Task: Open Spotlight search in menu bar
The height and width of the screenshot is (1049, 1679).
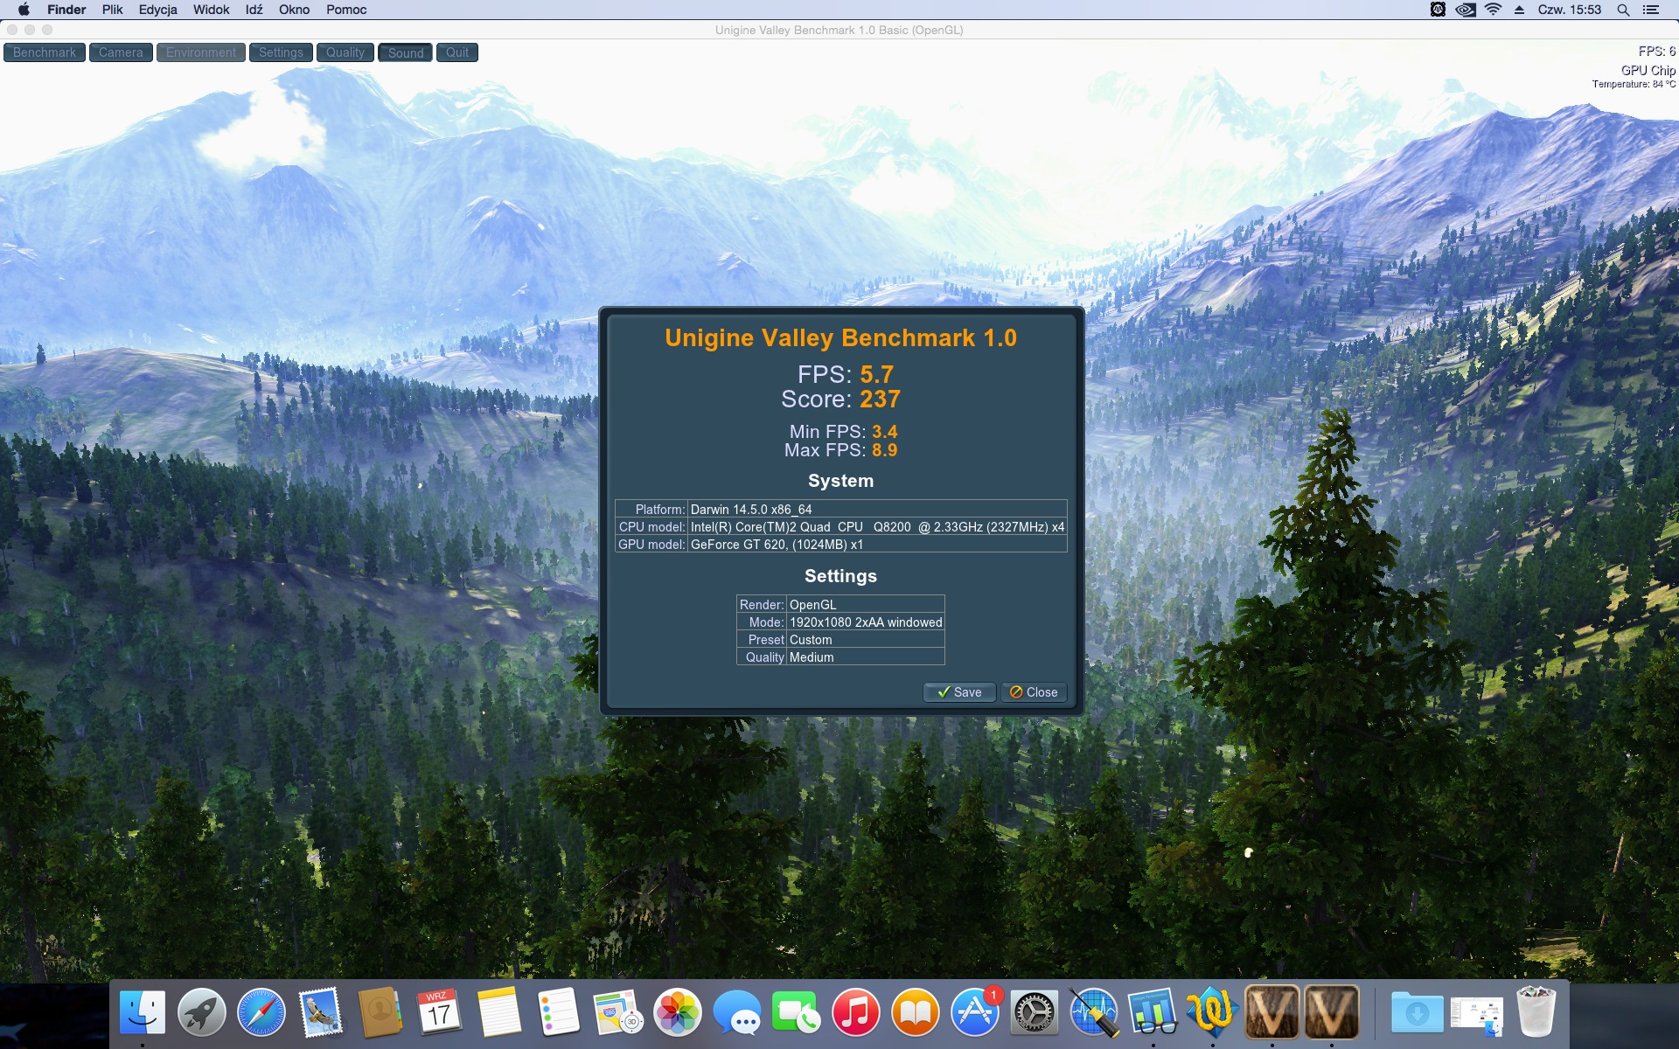Action: coord(1623,10)
